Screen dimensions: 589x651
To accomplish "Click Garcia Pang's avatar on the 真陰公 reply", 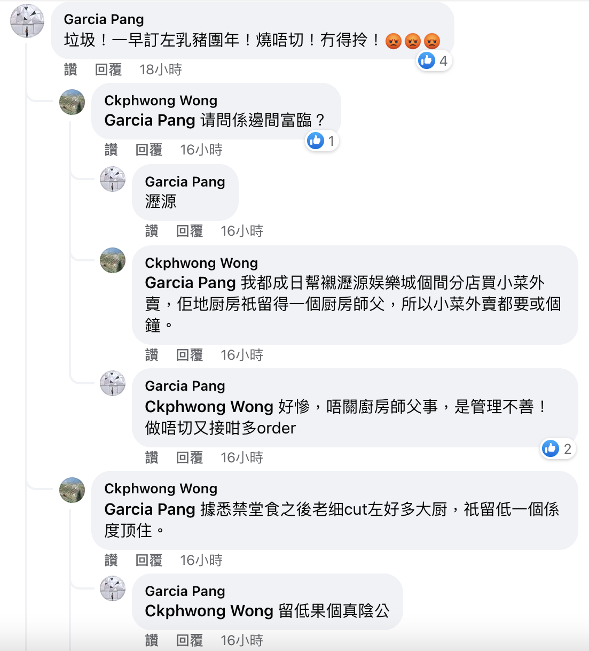I will 113,588.
